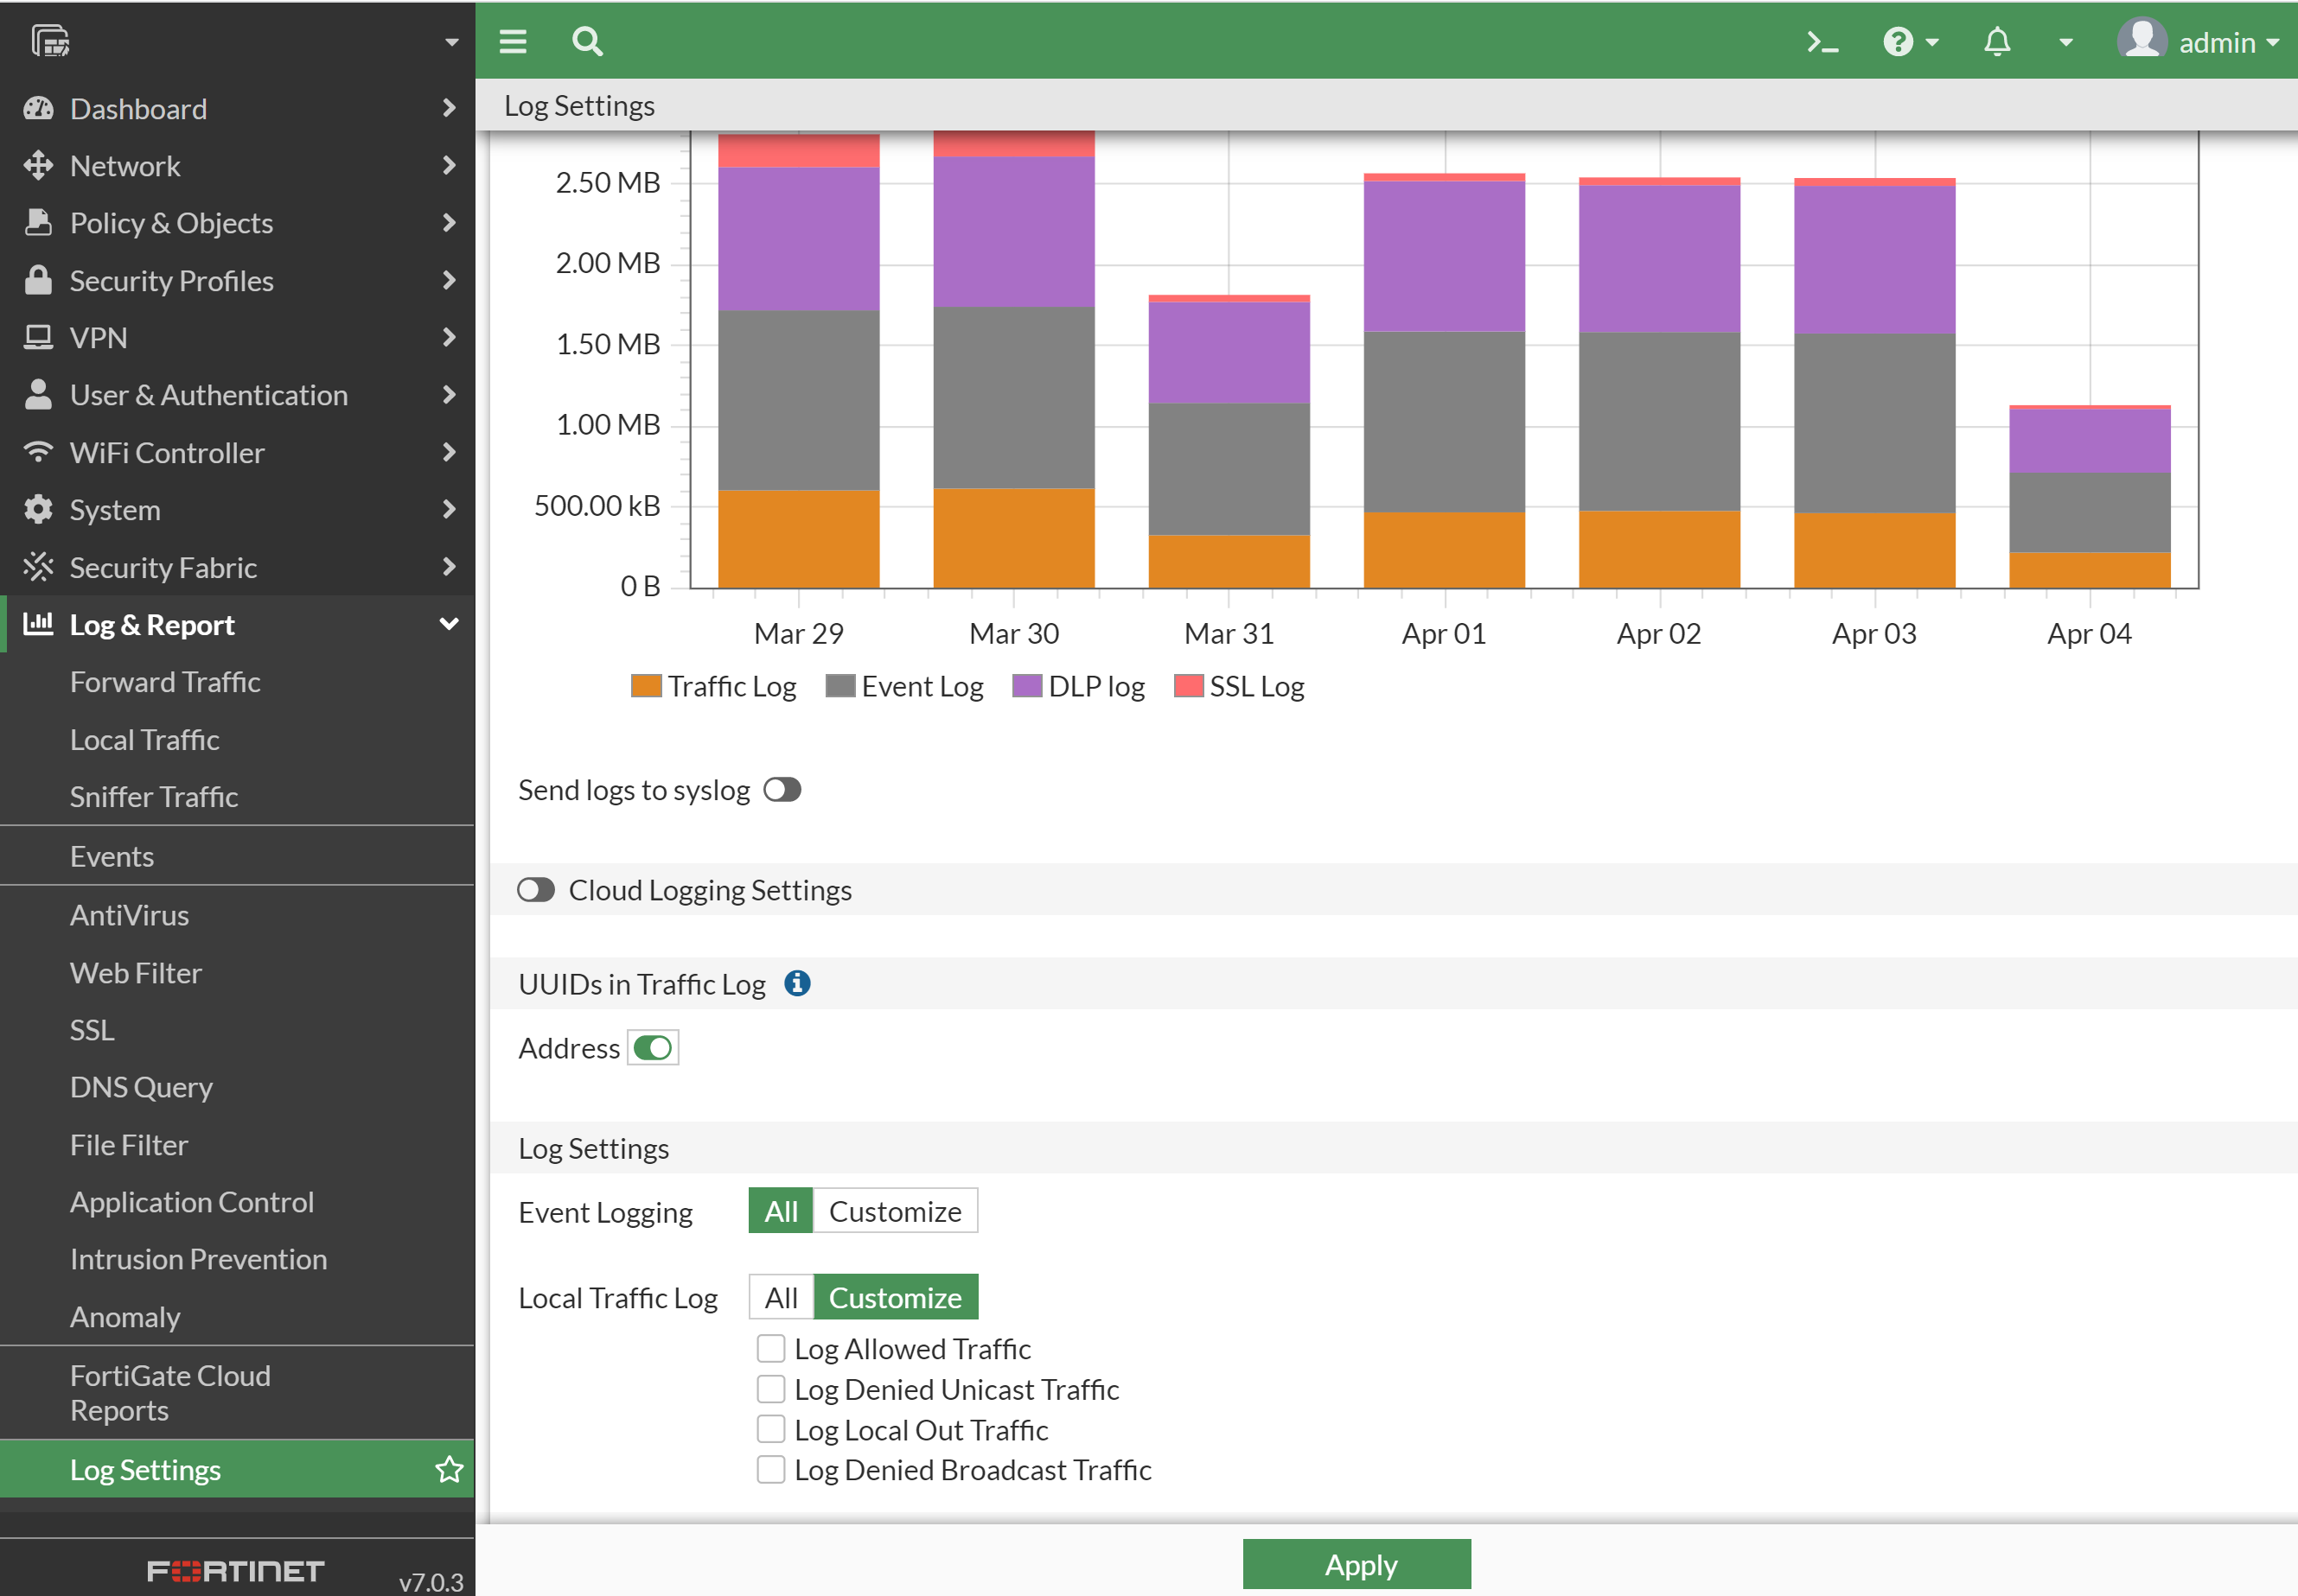Image resolution: width=2298 pixels, height=1596 pixels.
Task: Enable Send logs to syslog toggle
Action: [782, 790]
